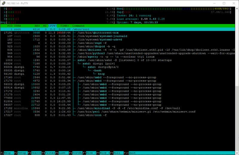Select the smbd row with PID 81804

117,101
